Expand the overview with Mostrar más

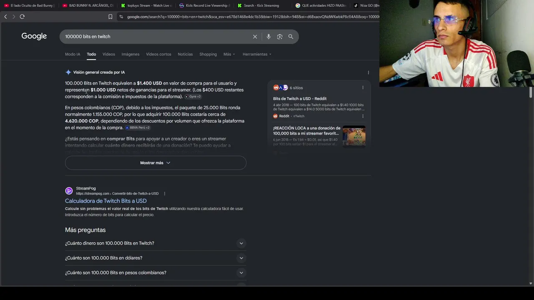pos(156,163)
